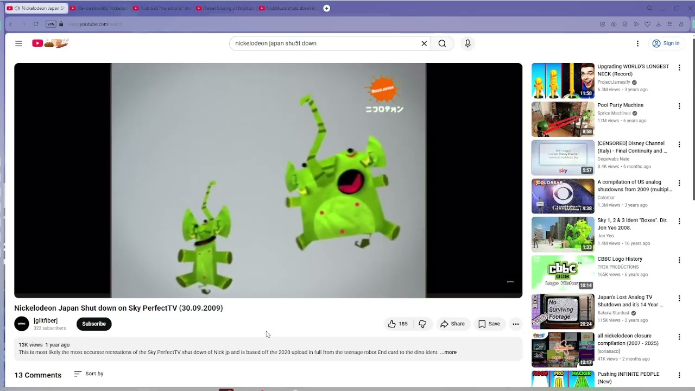Viewport: 695px width, 391px height.
Task: Open options menu for US analog shutdowns video
Action: click(679, 183)
